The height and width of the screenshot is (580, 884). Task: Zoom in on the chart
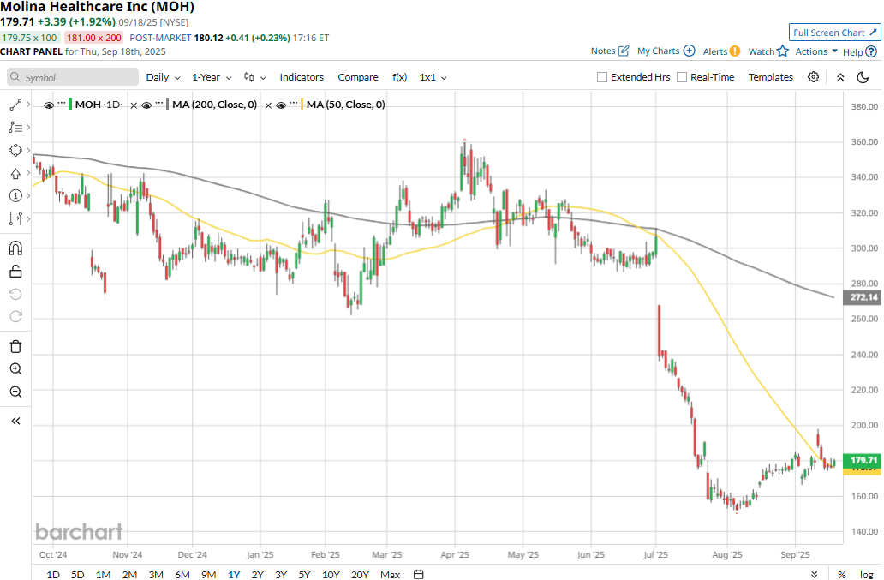[x=15, y=369]
